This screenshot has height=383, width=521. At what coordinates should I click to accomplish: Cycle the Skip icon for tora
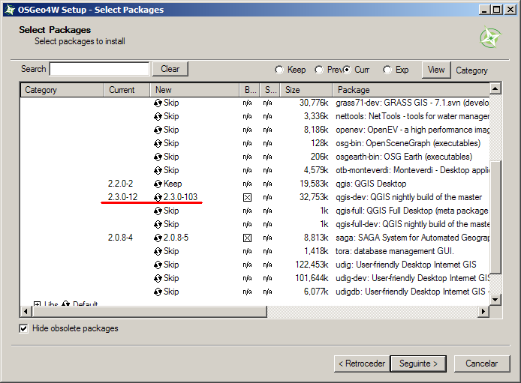point(158,252)
